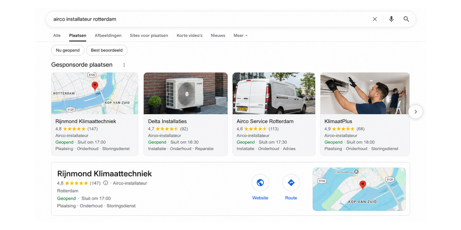Go to the Sites voor plaatsen tab

149,36
